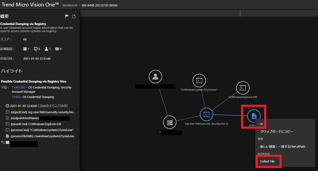Select the reg save hklm\security command node

tap(206, 115)
